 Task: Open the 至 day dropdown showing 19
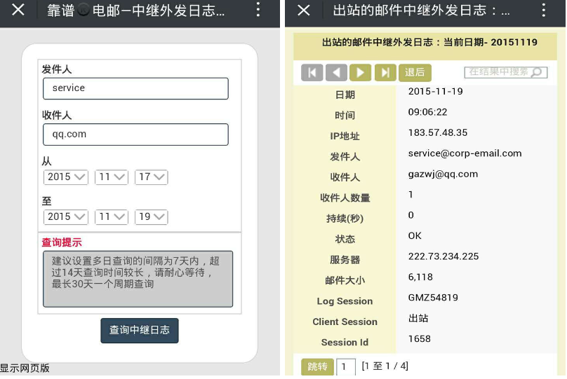[151, 216]
